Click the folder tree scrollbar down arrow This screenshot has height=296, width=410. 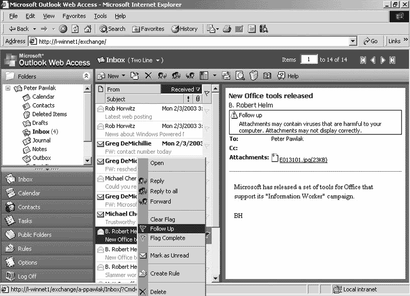87,161
